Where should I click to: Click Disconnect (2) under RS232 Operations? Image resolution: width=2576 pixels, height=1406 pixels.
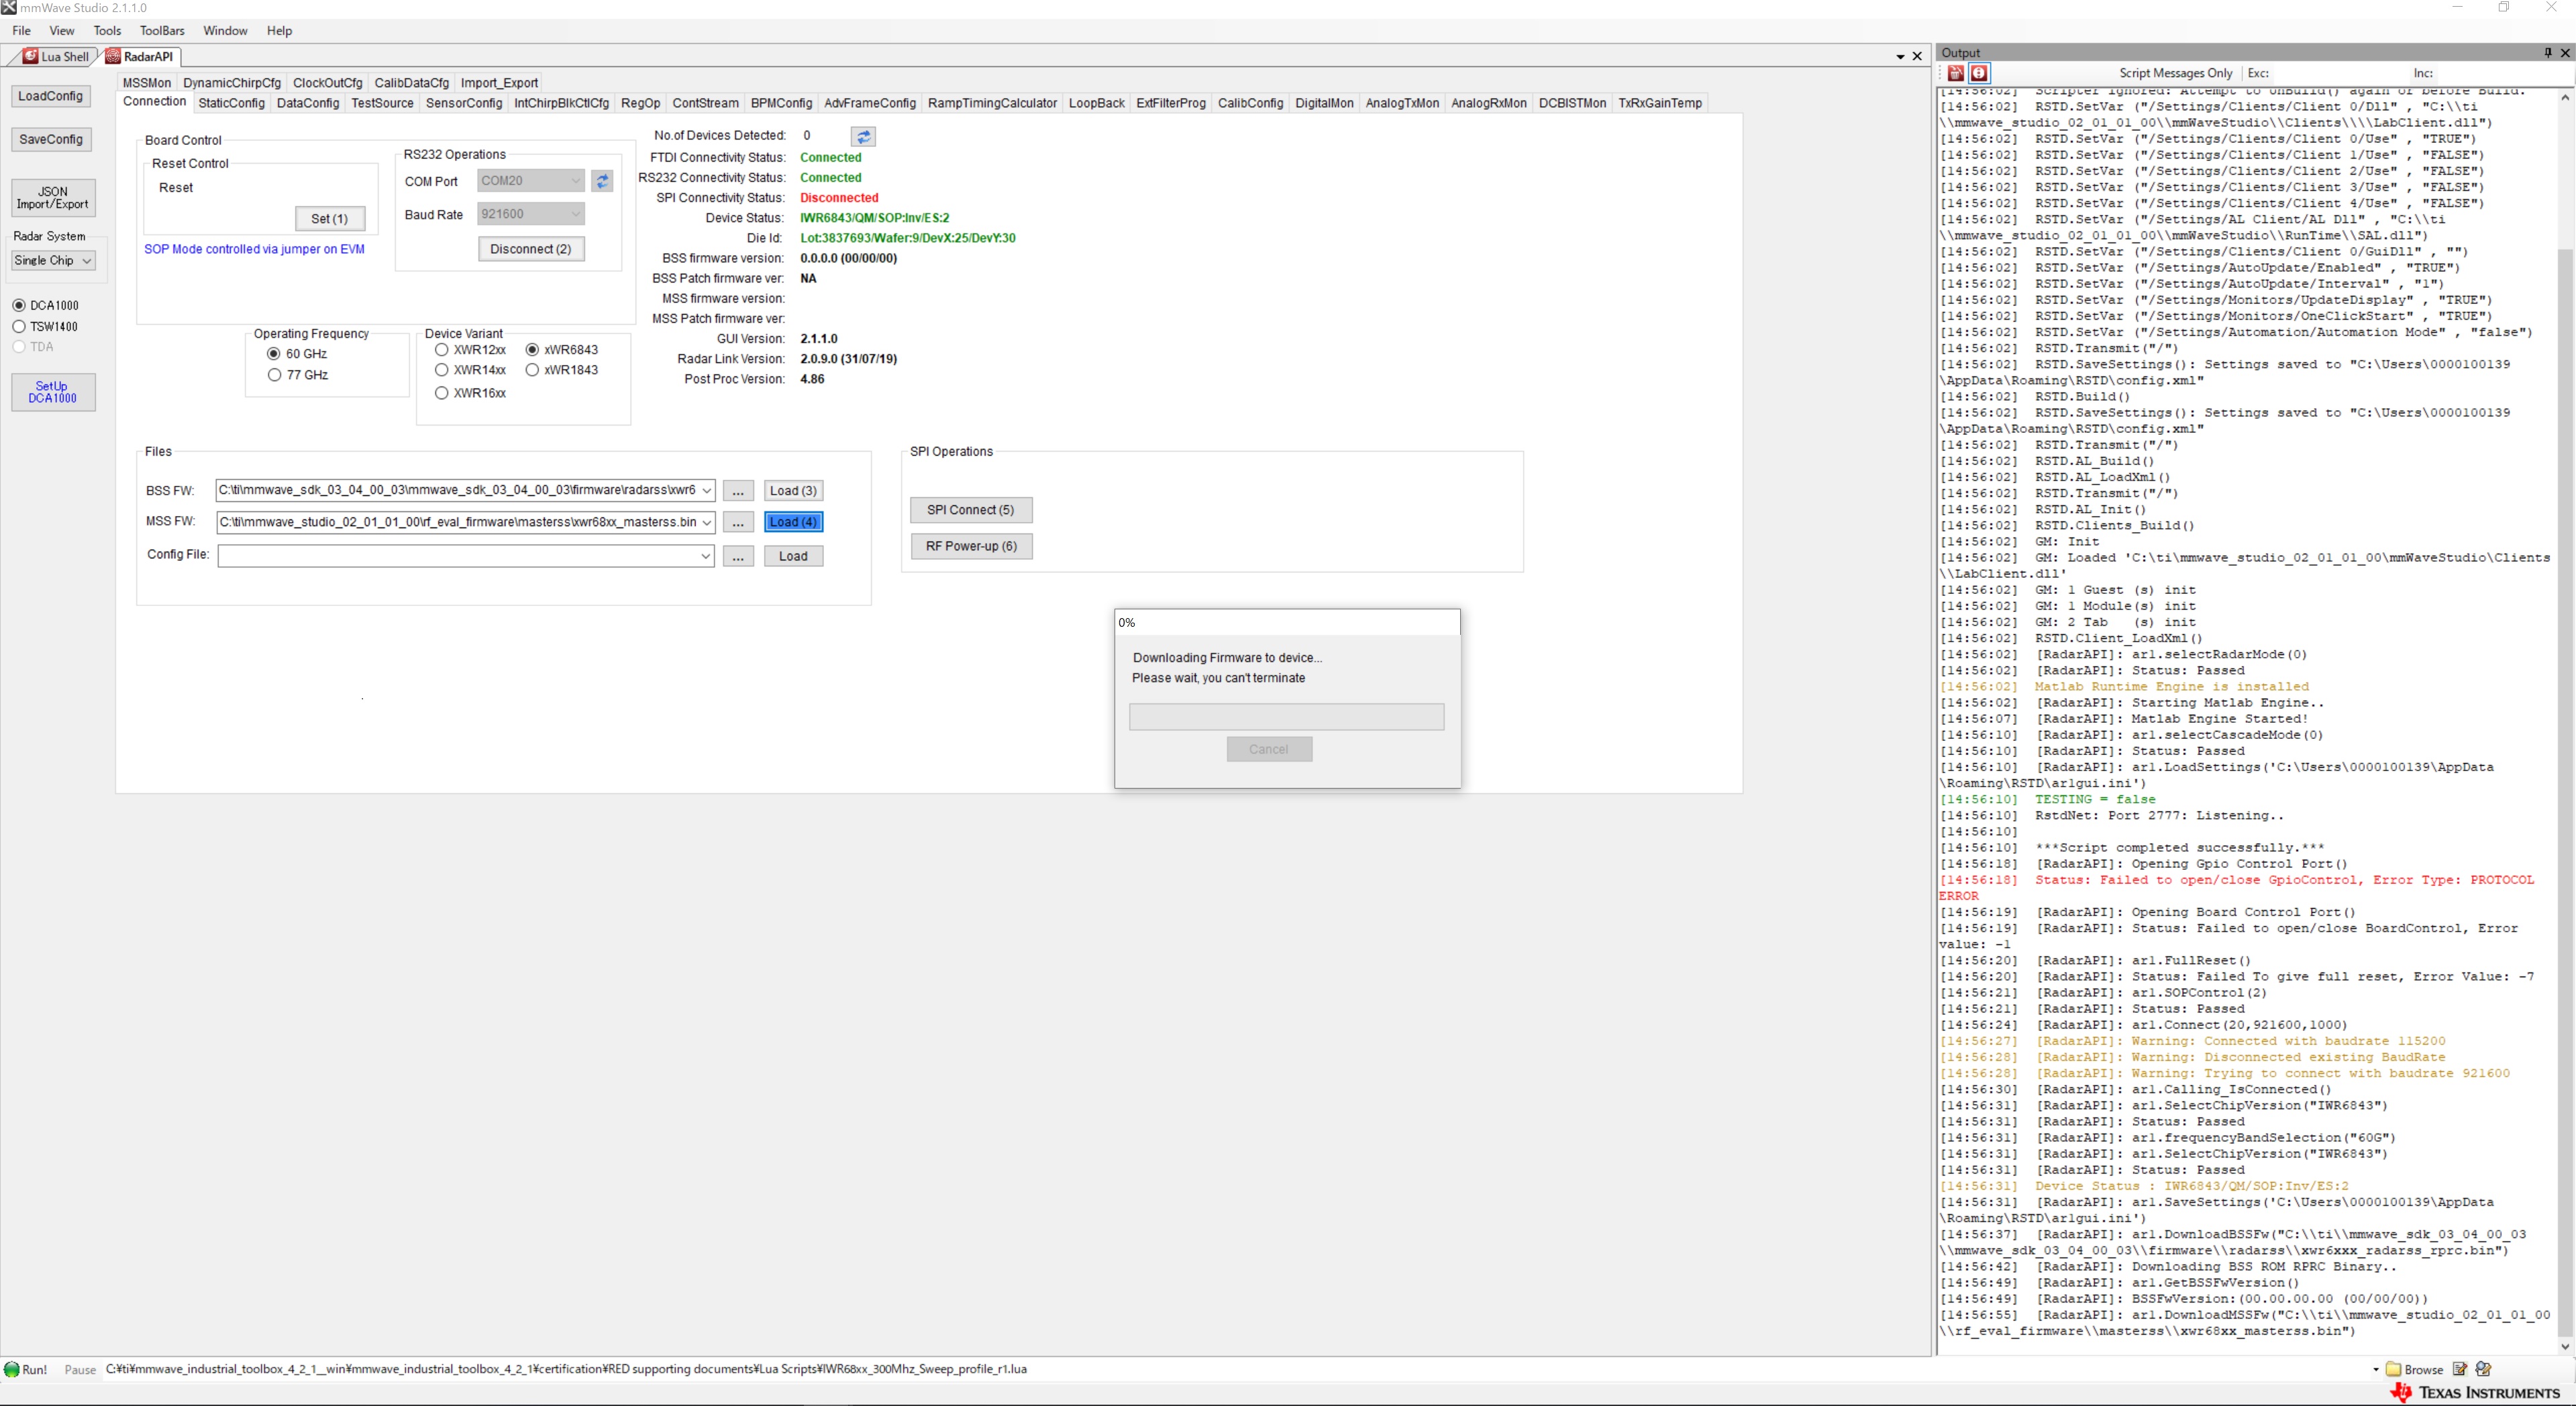click(x=531, y=248)
